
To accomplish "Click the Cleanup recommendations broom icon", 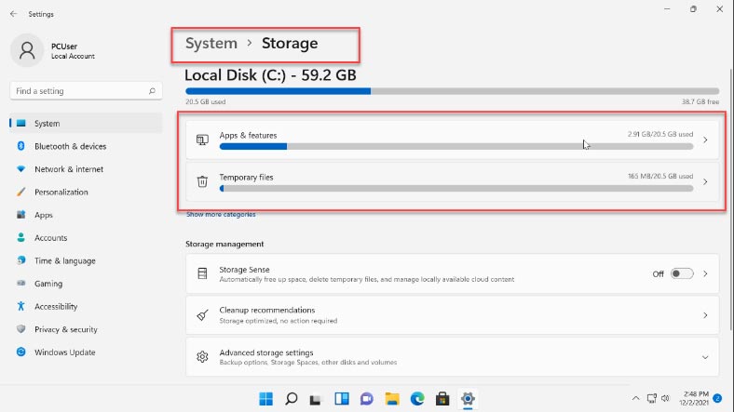I will (202, 315).
